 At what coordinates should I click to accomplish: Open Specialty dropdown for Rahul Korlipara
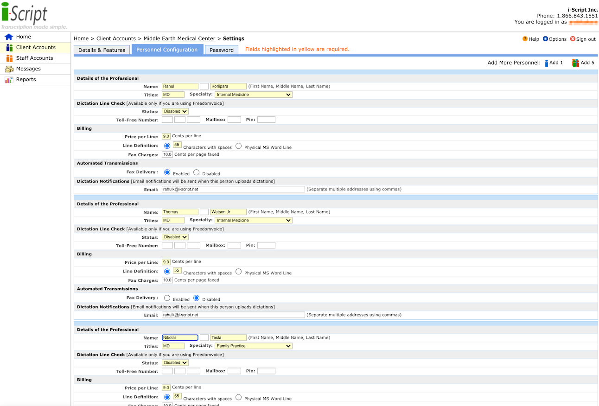(x=253, y=95)
